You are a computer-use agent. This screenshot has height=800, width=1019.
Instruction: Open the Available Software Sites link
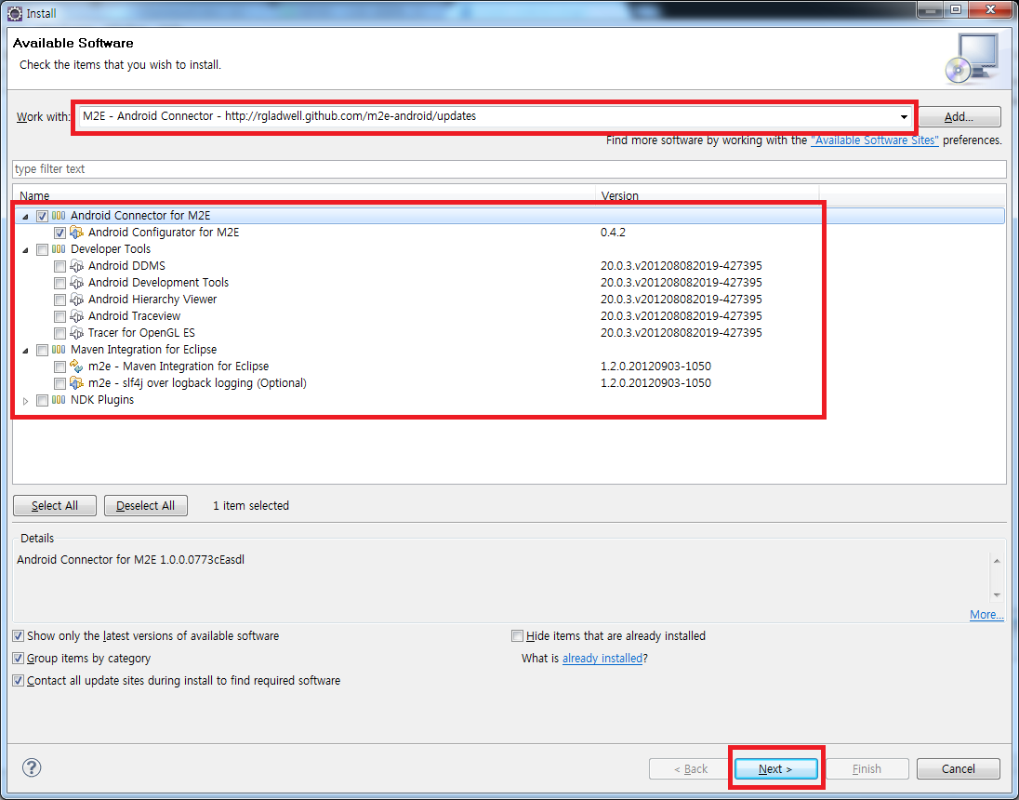(874, 140)
